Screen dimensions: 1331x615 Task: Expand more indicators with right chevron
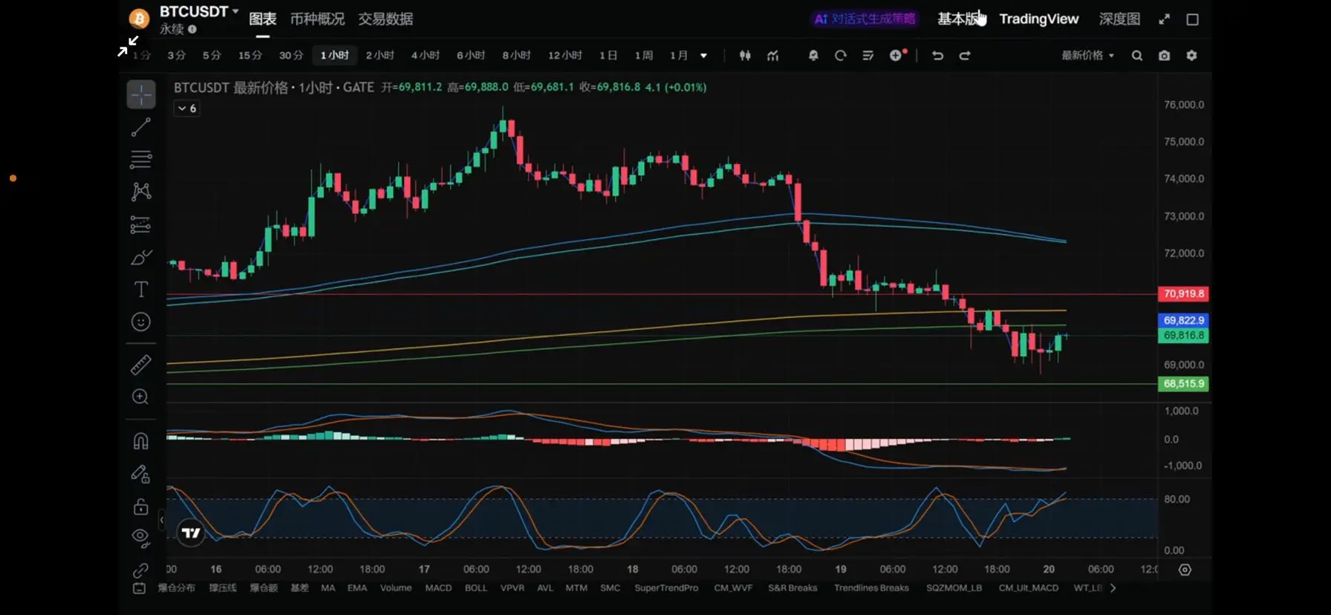click(1113, 588)
